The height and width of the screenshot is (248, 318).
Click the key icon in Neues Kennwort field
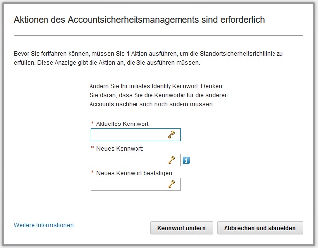[x=171, y=160]
